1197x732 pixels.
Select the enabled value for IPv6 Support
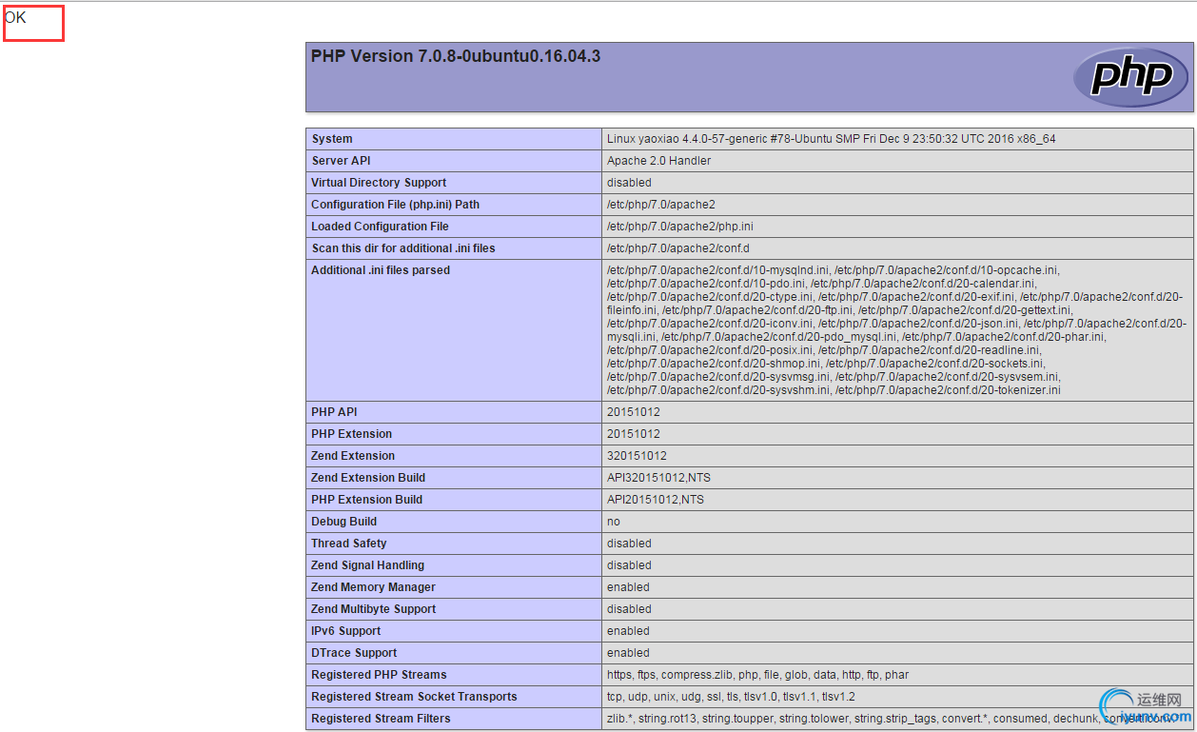click(628, 631)
